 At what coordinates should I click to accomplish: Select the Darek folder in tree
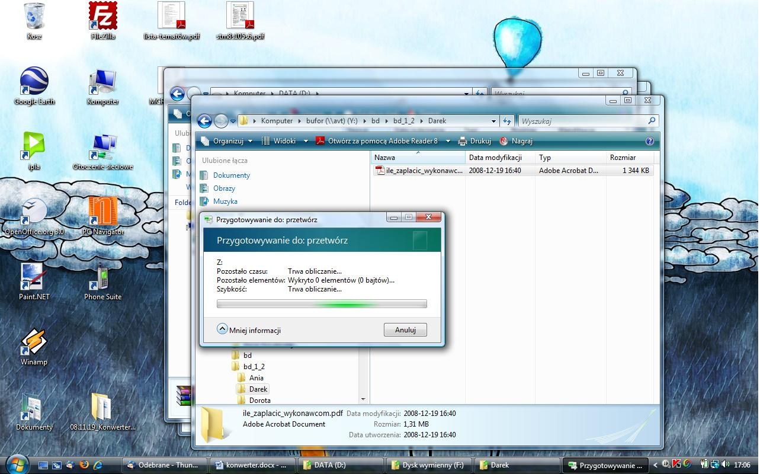click(258, 389)
